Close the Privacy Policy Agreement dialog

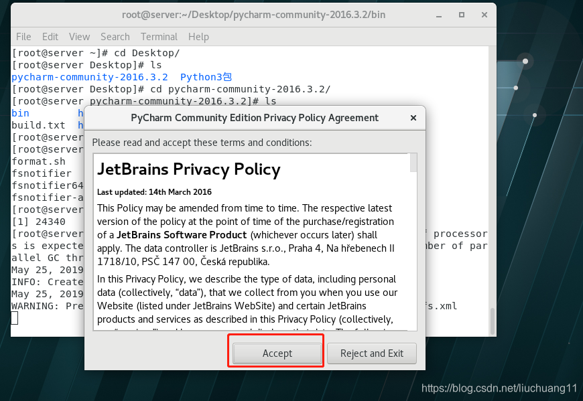pyautogui.click(x=413, y=118)
